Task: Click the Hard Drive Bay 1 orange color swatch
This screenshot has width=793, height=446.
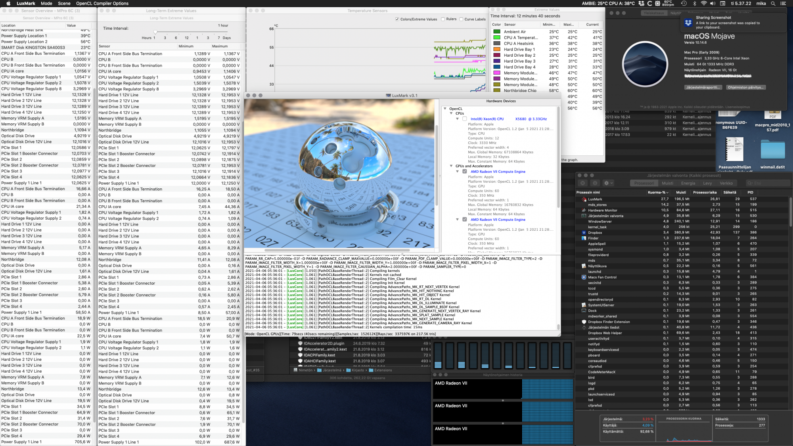Action: [x=496, y=50]
